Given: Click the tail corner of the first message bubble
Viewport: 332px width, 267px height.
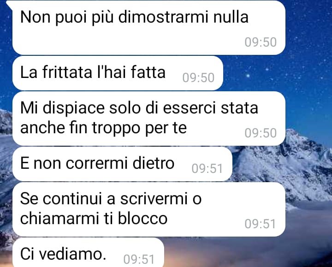Looking at the screenshot, I should point(9,4).
